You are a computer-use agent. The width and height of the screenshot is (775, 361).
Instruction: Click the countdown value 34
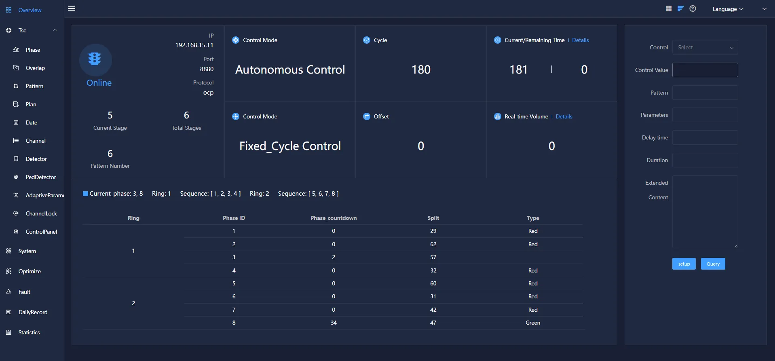point(334,323)
